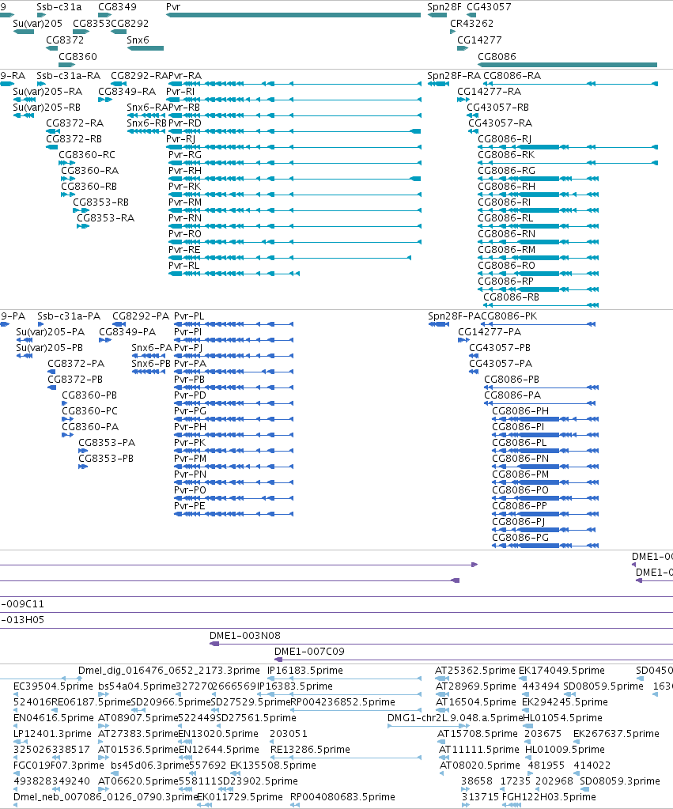Click transcript label Snx6-RB
The width and height of the screenshot is (673, 809).
[x=146, y=123]
